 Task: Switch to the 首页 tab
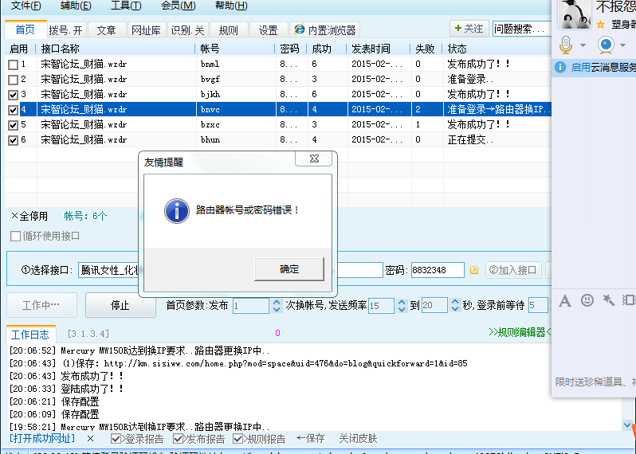click(26, 29)
